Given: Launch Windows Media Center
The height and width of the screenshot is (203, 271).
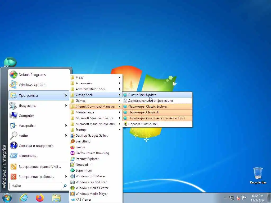Looking at the screenshot, I should pyautogui.click(x=96, y=188).
